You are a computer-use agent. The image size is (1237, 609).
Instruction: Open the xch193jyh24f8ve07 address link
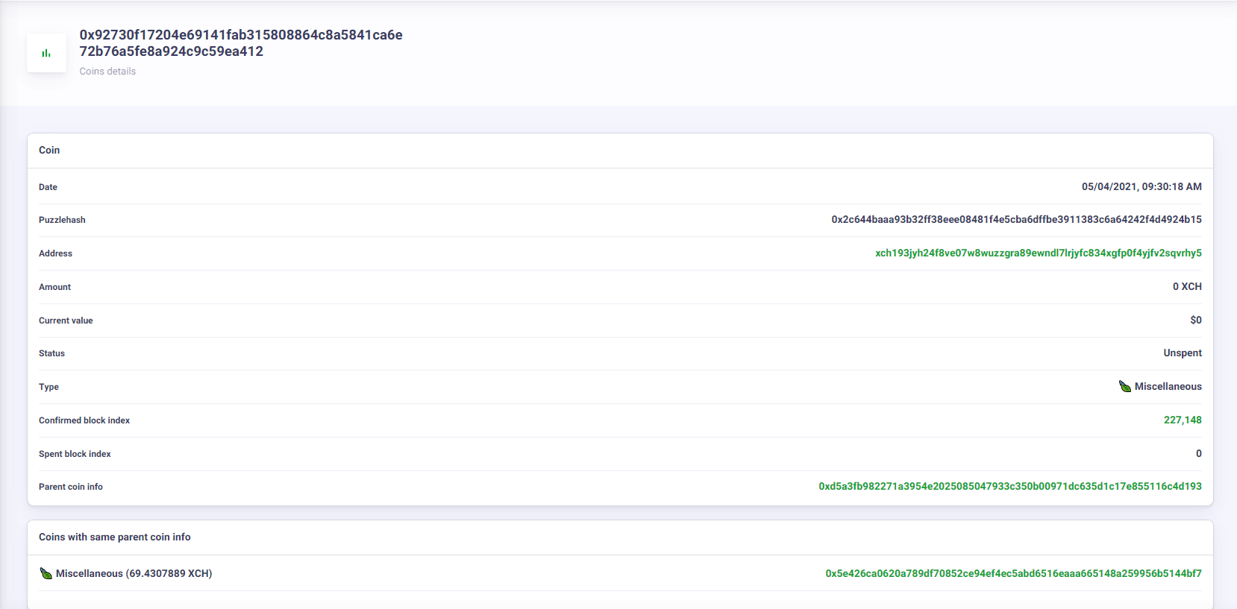(x=1039, y=253)
